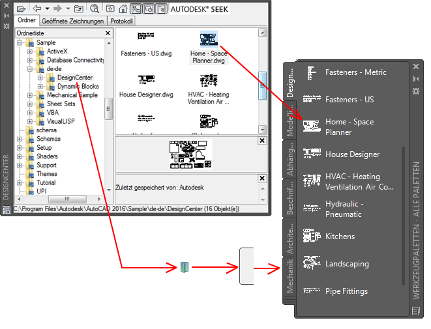Open the Modelli... palette tab
The width and height of the screenshot is (431, 329).
click(x=290, y=121)
